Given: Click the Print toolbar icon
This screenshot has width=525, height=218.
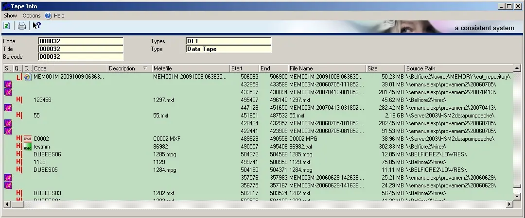Looking at the screenshot, I should point(22,26).
